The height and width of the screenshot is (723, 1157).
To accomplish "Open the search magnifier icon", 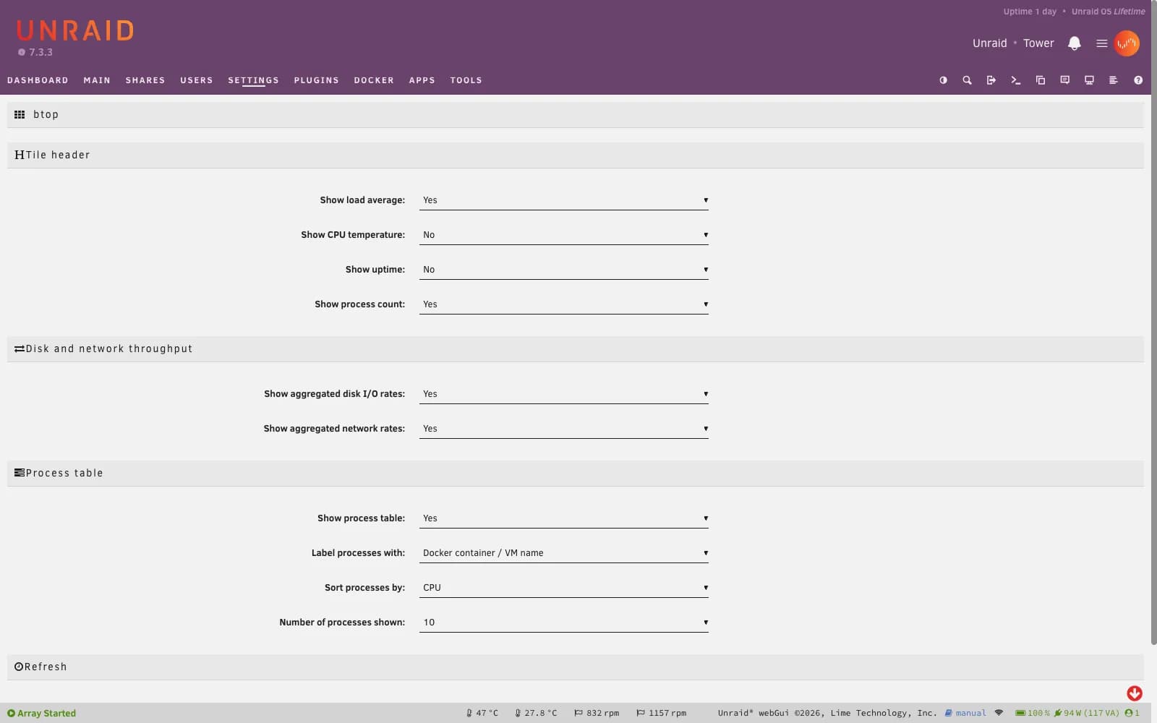I will (x=967, y=80).
